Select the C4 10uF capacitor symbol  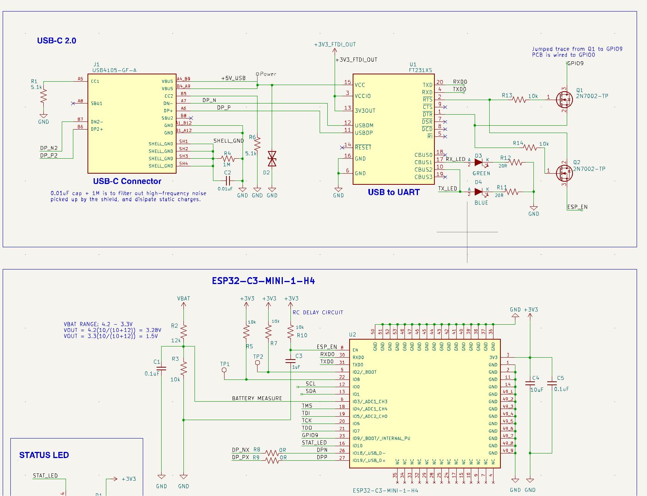point(530,383)
